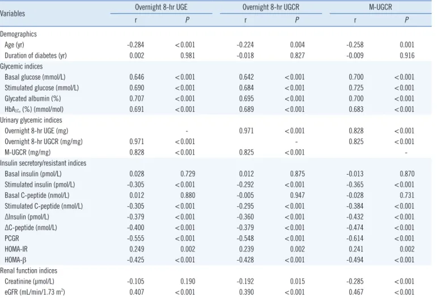Click the 'Variables' column header
Viewport: 437px width, 298px height.
coord(12,14)
